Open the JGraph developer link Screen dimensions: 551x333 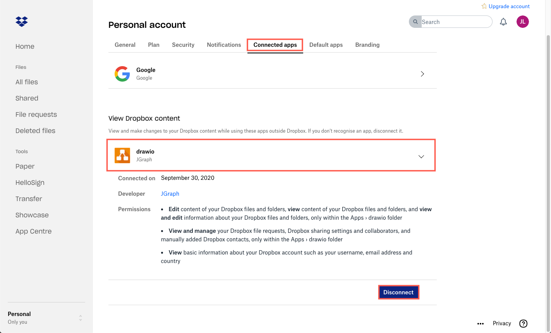(170, 193)
